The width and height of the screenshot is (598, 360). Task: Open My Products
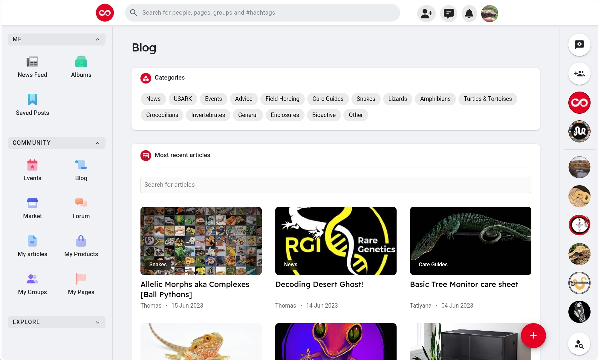pos(81,246)
